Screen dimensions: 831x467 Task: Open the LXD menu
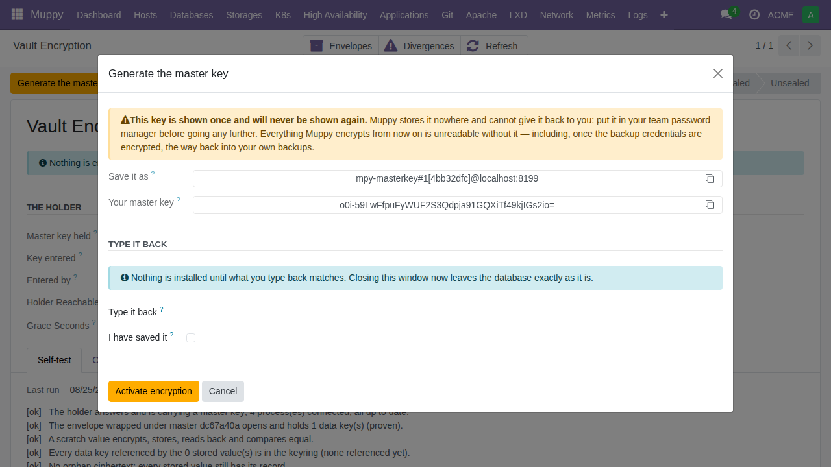[518, 15]
